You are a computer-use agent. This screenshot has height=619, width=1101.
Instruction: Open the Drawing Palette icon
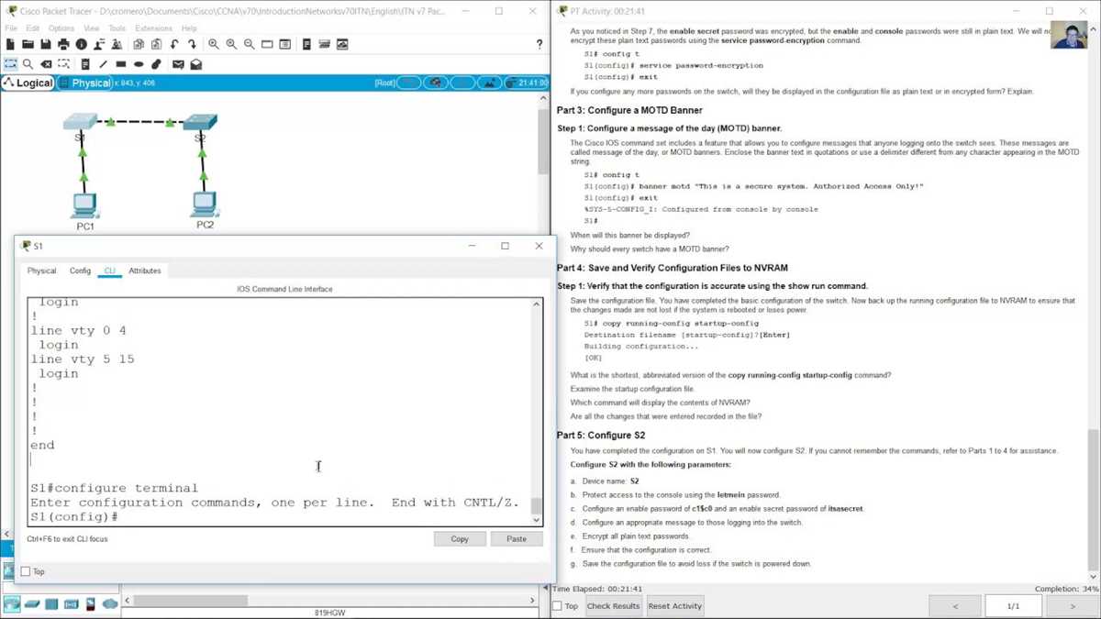[267, 44]
